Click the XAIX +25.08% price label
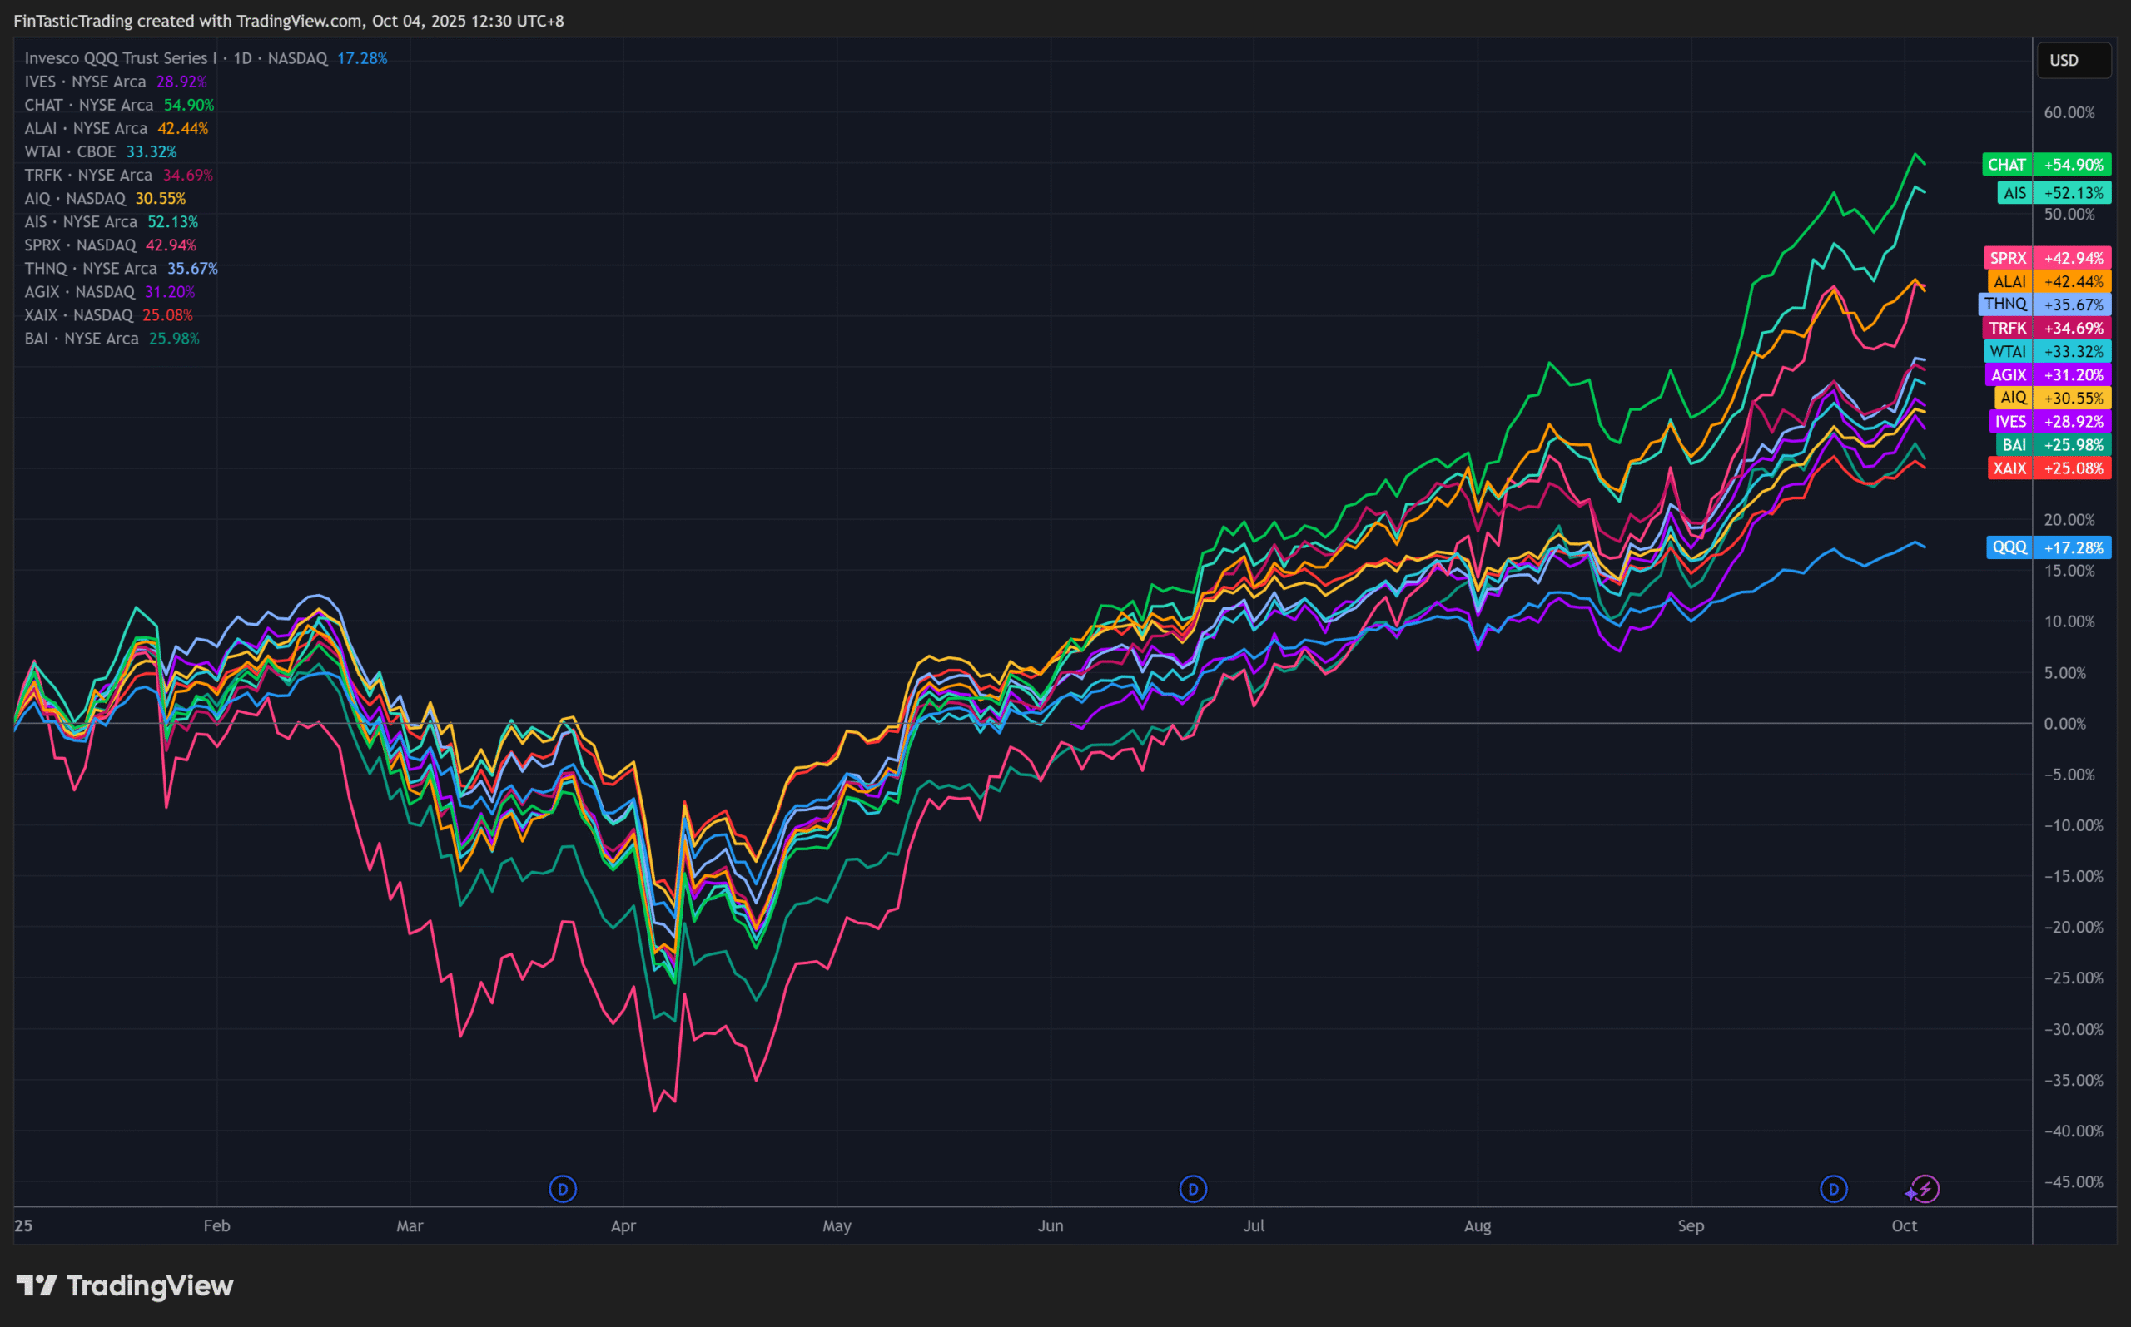 [2049, 468]
